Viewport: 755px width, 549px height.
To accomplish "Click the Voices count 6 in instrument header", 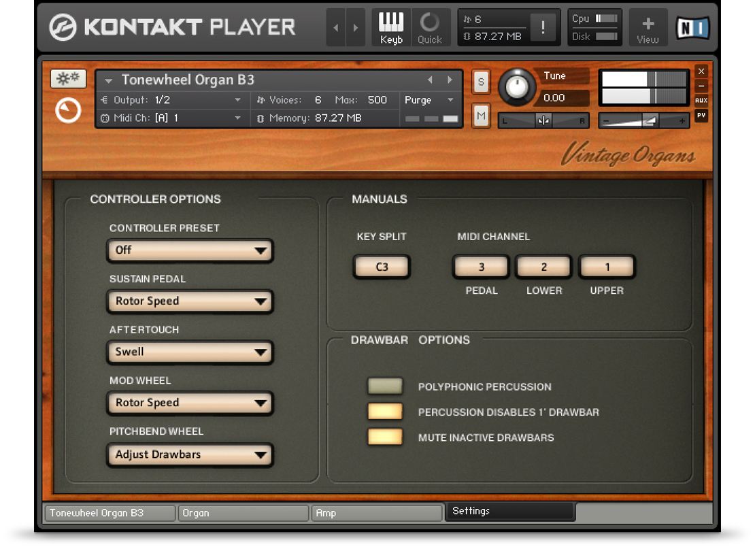I will tap(318, 100).
